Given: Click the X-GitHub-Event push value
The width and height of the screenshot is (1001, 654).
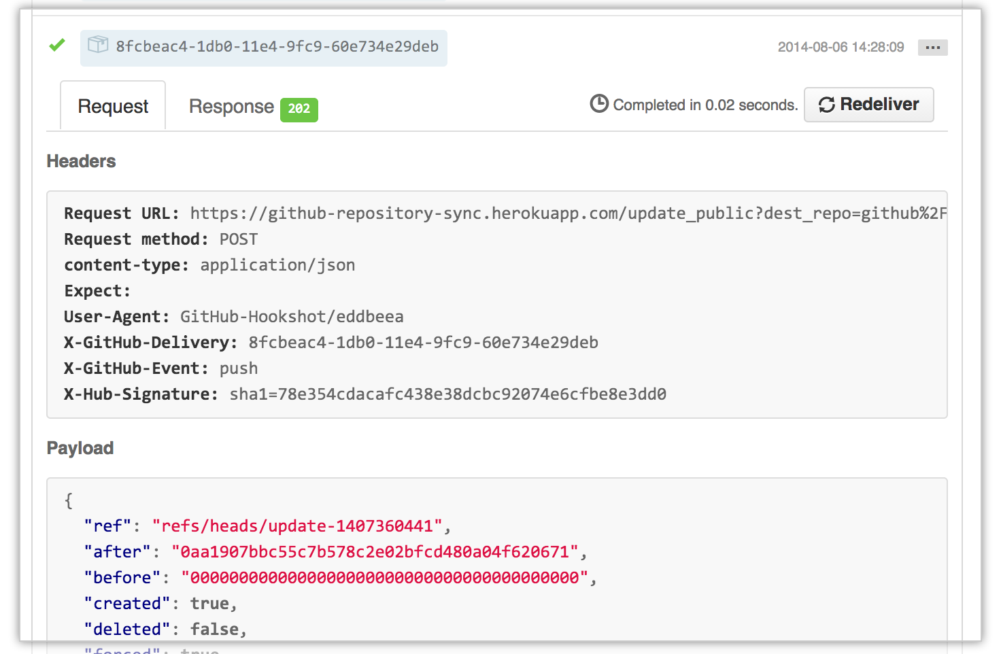Looking at the screenshot, I should point(238,368).
